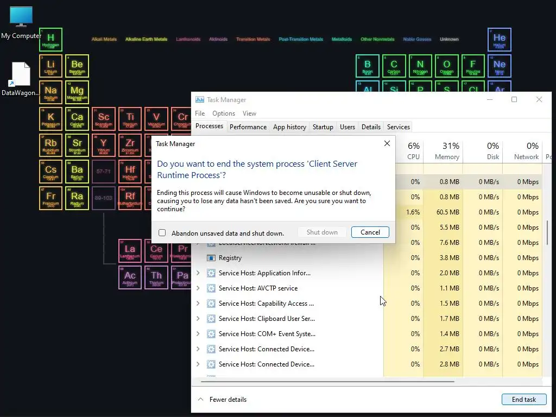Switch to the App history tab
This screenshot has width=556, height=417.
point(289,127)
